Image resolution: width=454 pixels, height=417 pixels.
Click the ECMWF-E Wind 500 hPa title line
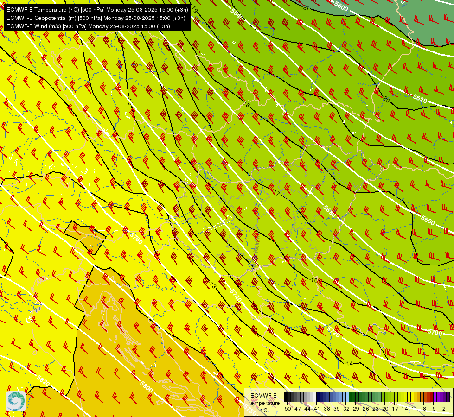coord(88,26)
